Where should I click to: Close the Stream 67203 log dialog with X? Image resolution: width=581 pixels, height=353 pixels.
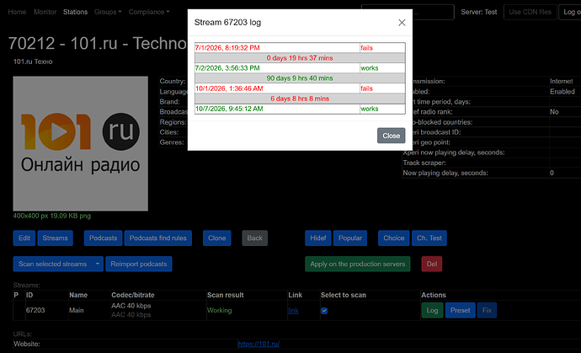pyautogui.click(x=402, y=23)
